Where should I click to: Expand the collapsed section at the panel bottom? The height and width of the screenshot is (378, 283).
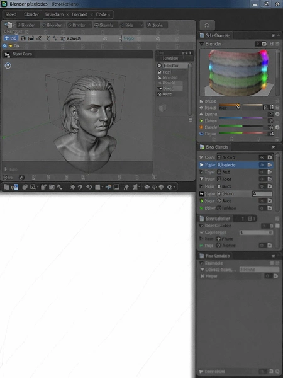pyautogui.click(x=201, y=372)
